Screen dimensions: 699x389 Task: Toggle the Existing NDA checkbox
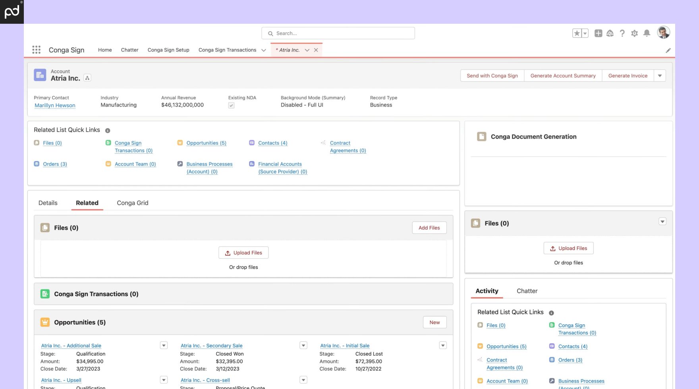coord(231,106)
